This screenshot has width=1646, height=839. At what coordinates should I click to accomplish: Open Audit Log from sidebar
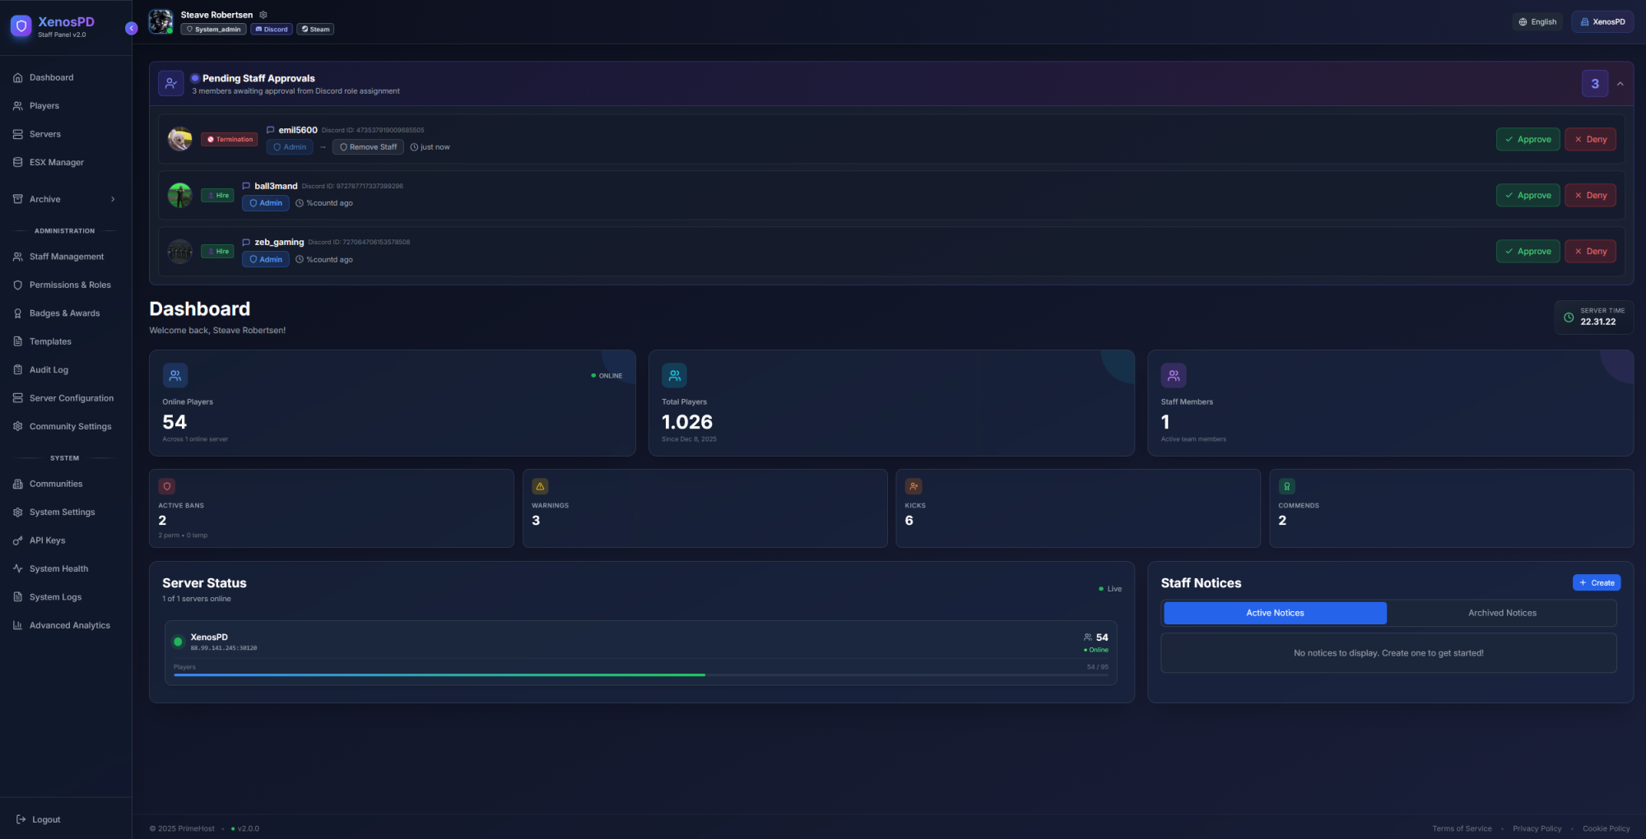pos(66,370)
